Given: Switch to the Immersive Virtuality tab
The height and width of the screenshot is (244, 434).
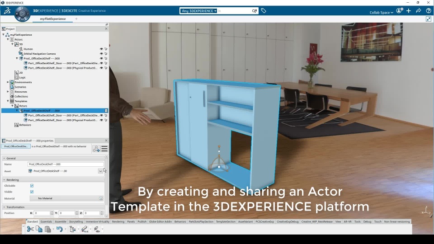Looking at the screenshot, I should tap(98, 221).
